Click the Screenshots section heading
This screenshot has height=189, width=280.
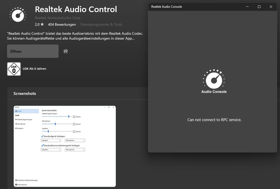(x=25, y=94)
